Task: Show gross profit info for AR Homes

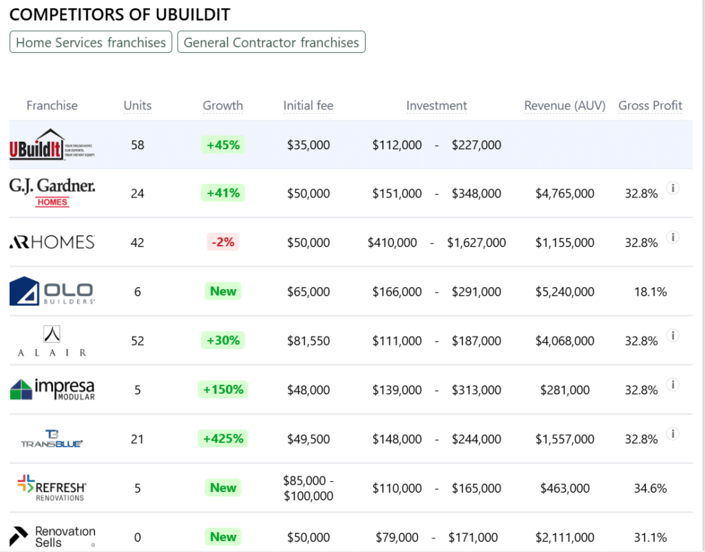Action: point(673,237)
